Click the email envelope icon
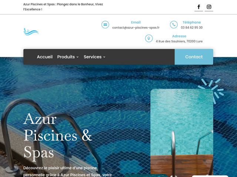Screen dimensions: 237x177 105,25
